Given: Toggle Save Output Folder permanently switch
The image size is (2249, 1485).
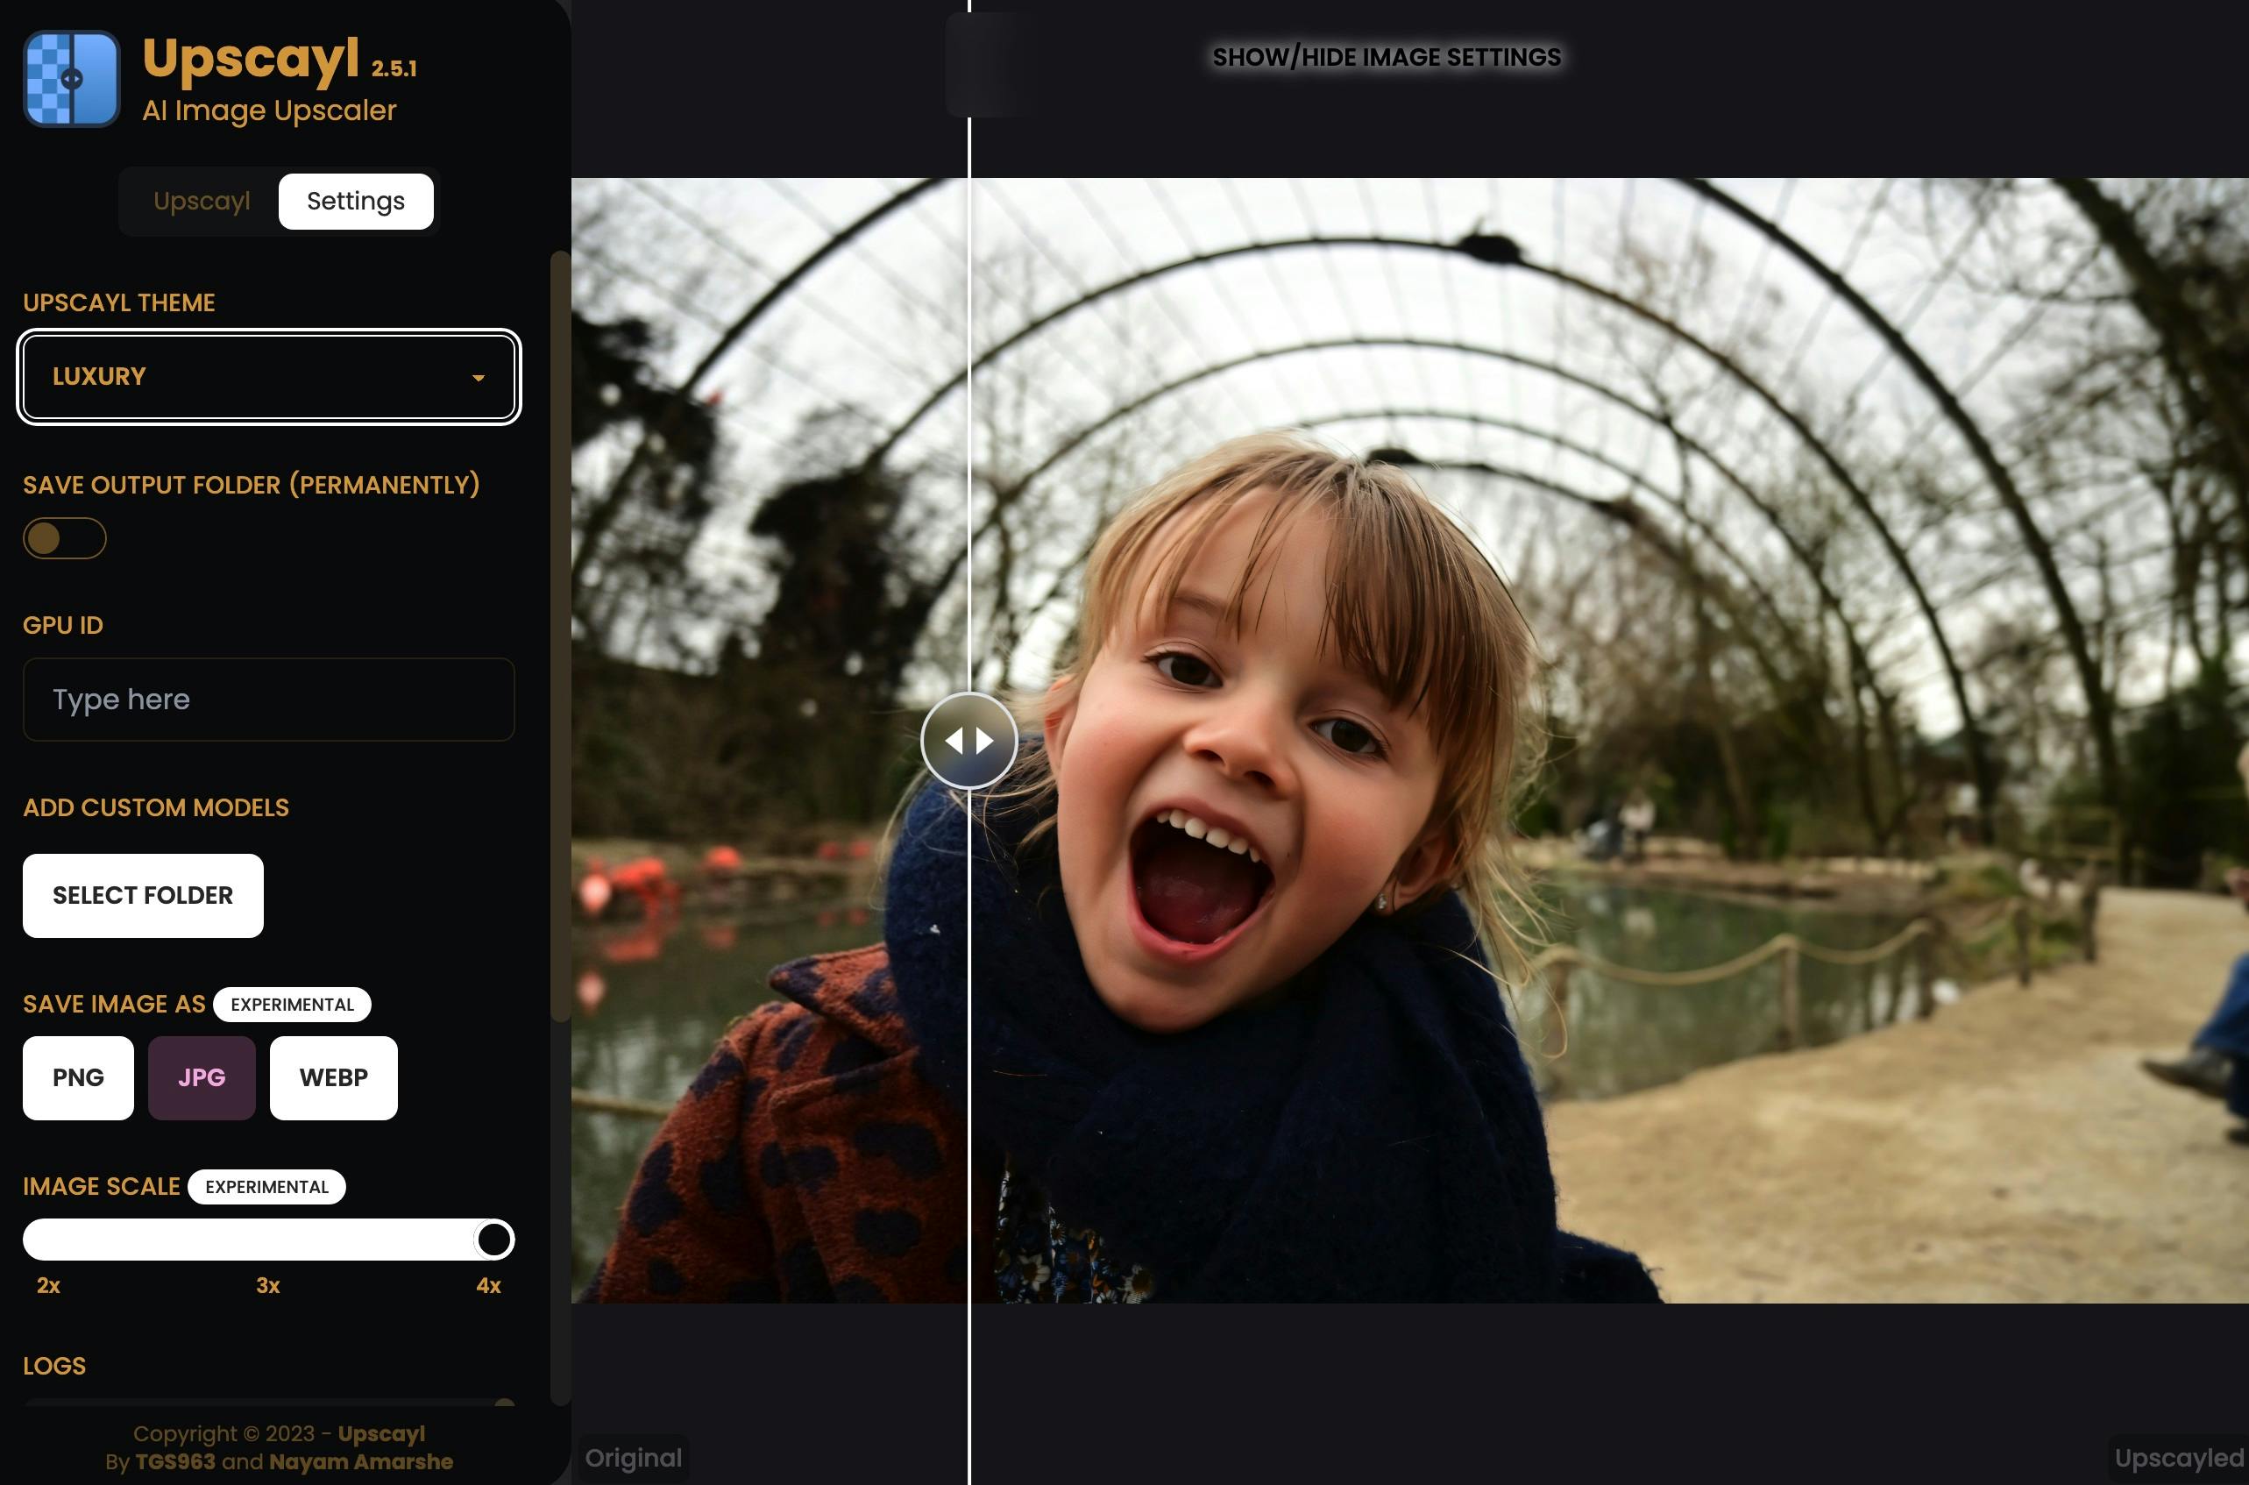Looking at the screenshot, I should coord(64,538).
